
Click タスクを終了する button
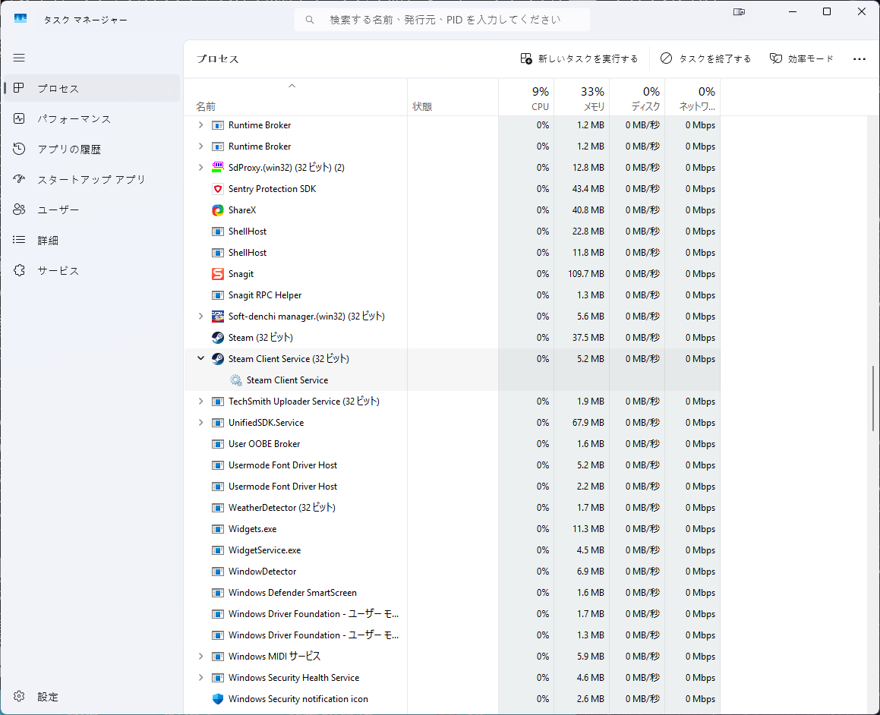tap(705, 59)
